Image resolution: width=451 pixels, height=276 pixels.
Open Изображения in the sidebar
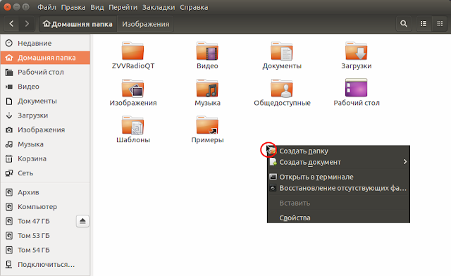tap(45, 130)
